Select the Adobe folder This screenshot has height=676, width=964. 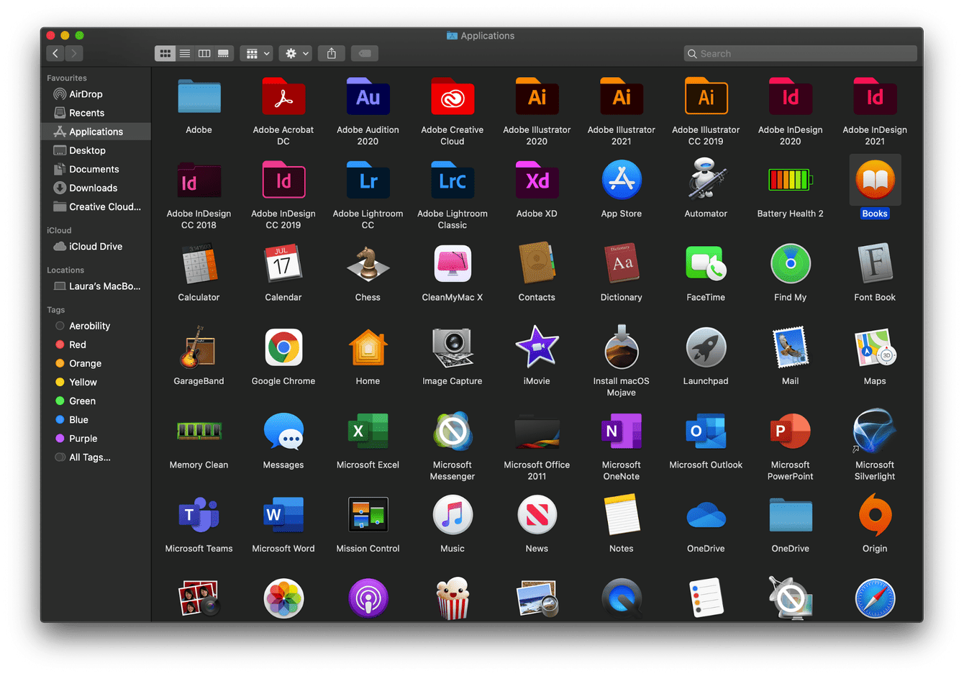(x=199, y=97)
